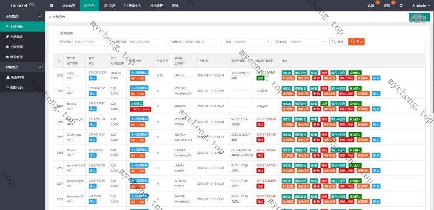Click 禁用 for user ceshi
434x210 pixels.
[x=324, y=73]
